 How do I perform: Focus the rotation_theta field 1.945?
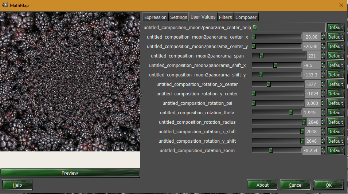(x=312, y=112)
